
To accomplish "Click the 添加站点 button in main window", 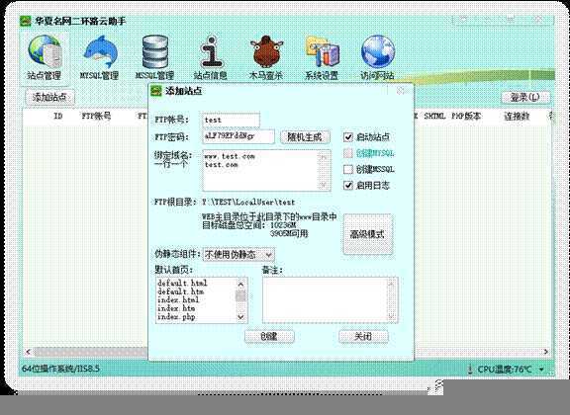I will point(49,97).
